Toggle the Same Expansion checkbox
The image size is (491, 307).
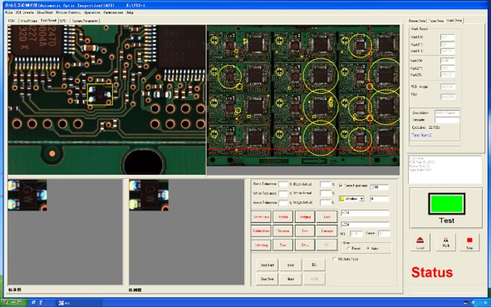coord(341,186)
